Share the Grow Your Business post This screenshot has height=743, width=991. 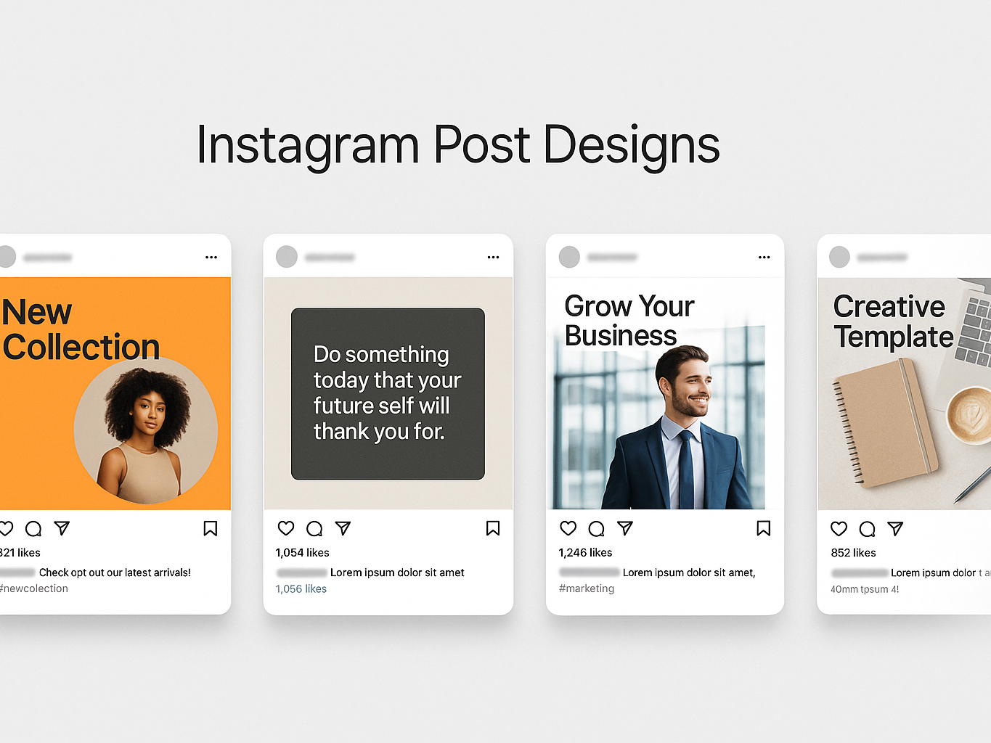click(625, 528)
